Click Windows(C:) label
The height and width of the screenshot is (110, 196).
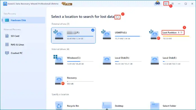74,58
